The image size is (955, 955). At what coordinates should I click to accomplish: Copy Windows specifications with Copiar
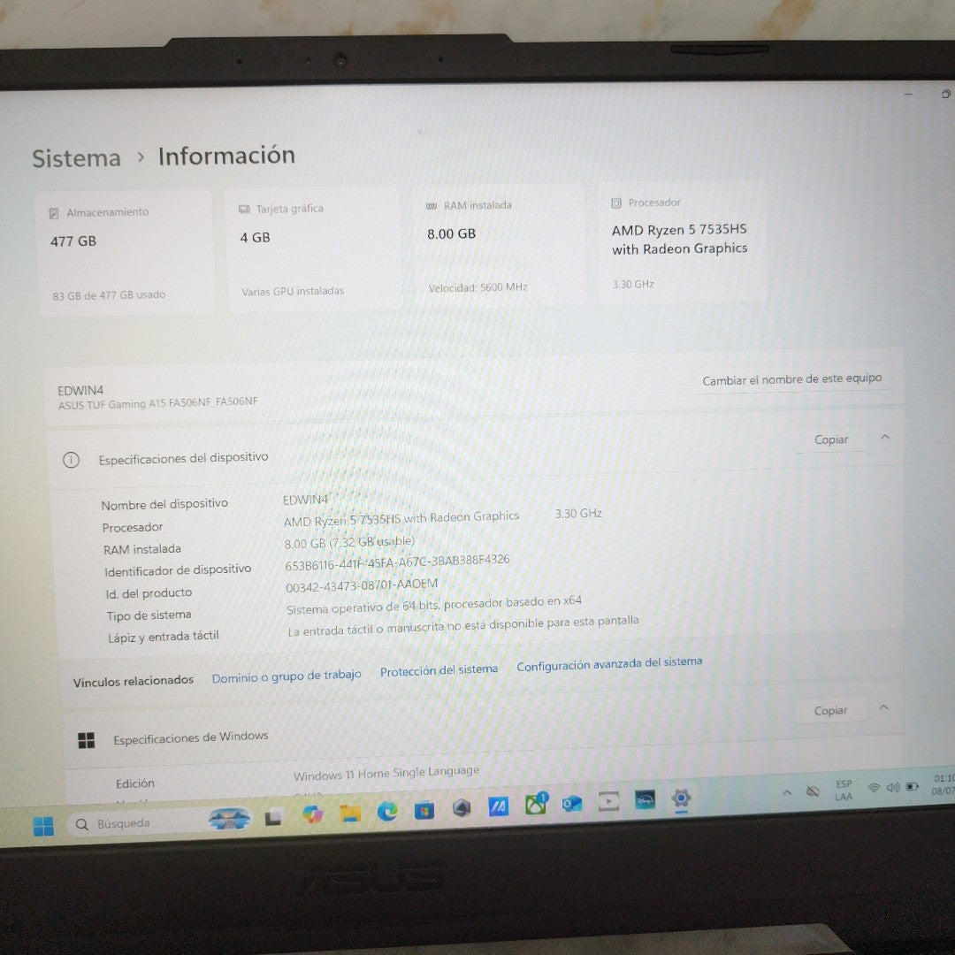point(830,710)
